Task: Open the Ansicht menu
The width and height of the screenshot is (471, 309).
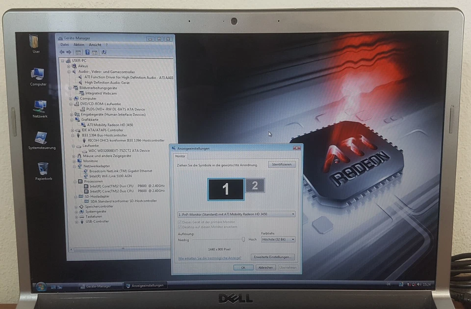Action: click(95, 44)
